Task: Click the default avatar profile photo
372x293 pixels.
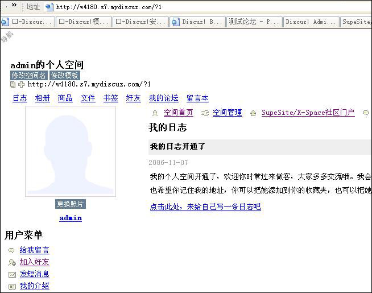Action: [x=71, y=151]
